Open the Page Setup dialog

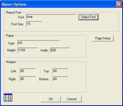pyautogui.click(x=103, y=38)
